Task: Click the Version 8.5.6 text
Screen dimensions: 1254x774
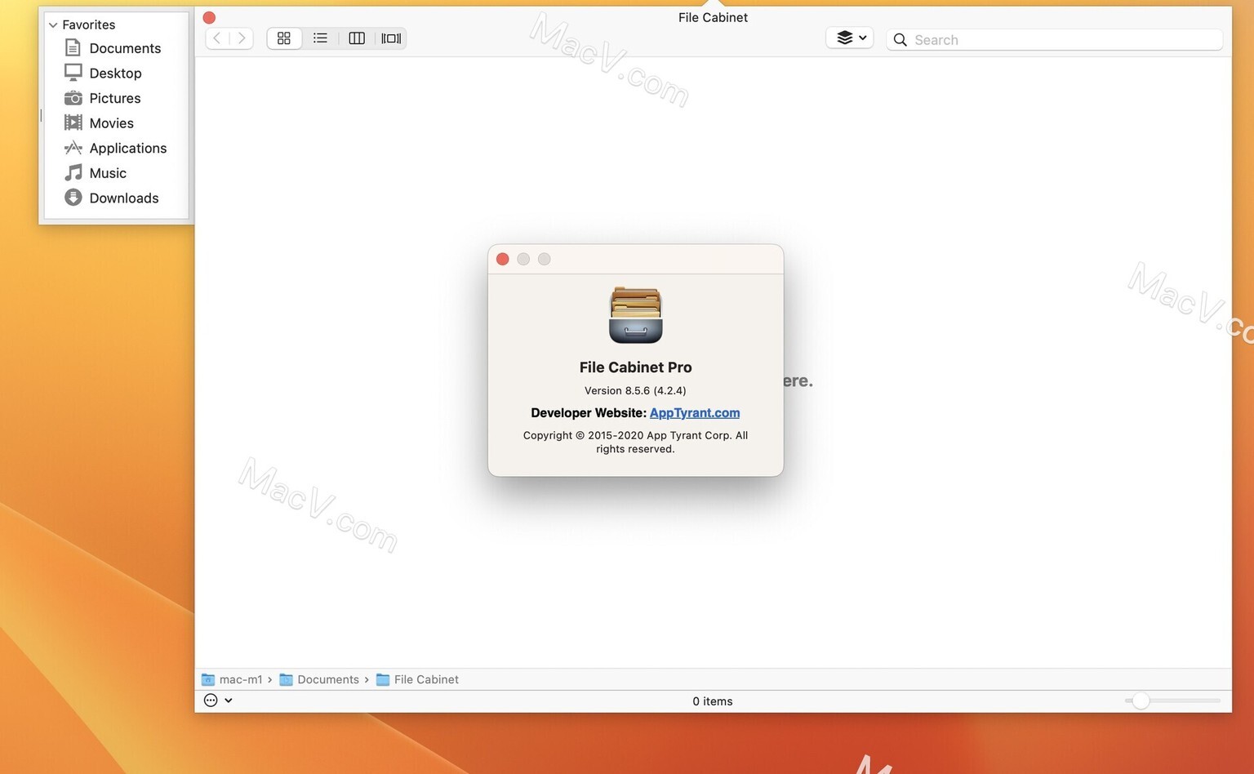Action: (635, 390)
